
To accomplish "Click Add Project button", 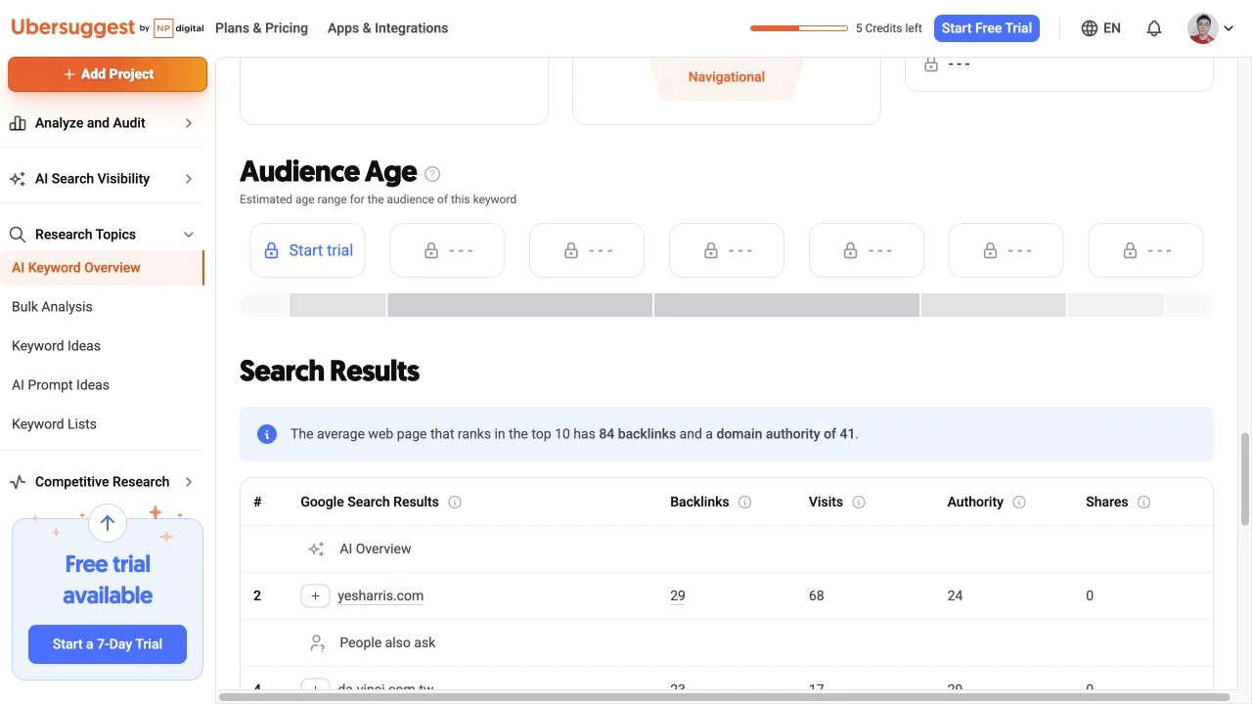I will coord(108,74).
